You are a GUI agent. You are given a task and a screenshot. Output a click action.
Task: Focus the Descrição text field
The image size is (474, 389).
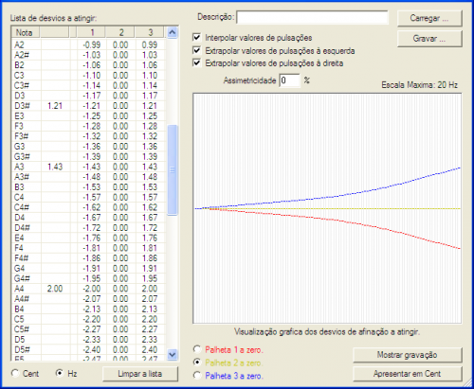[x=312, y=17]
